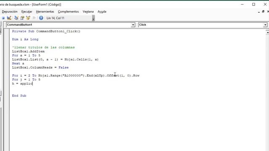Close the VBA editor window
This screenshot has height=151, width=269.
[265, 5]
